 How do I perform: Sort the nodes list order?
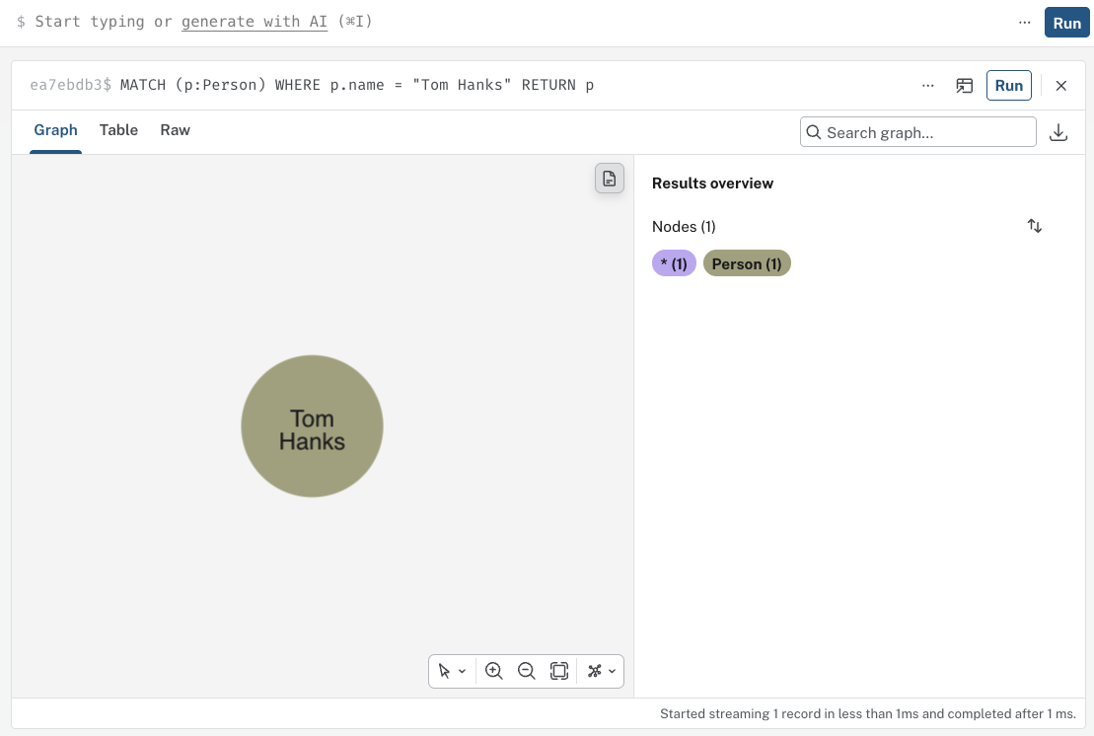coord(1035,226)
